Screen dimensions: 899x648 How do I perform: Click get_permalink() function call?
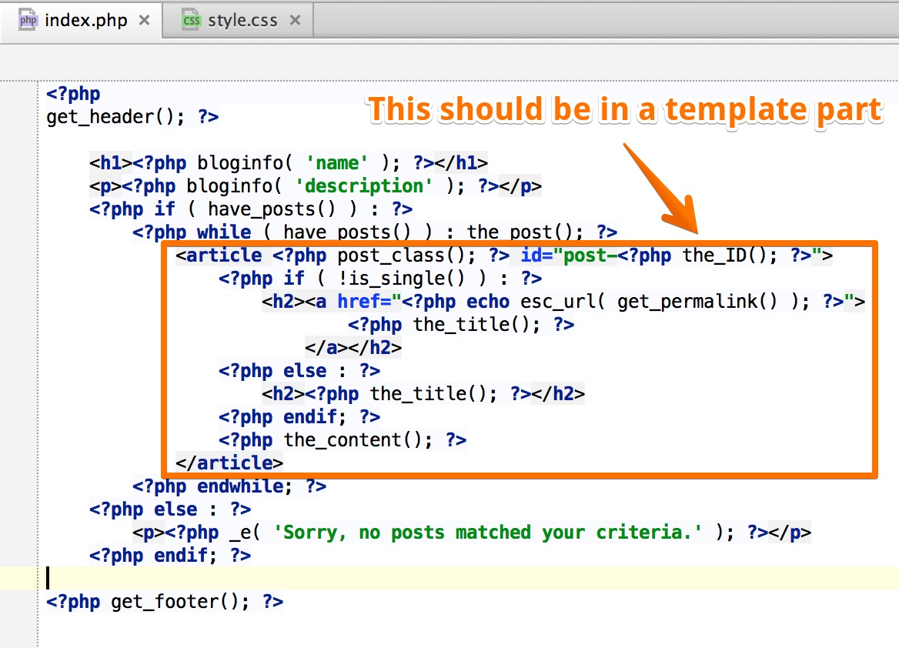coord(697,302)
